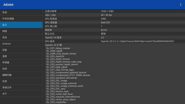Click GL_OES_texture_npot entry

pos(58,91)
